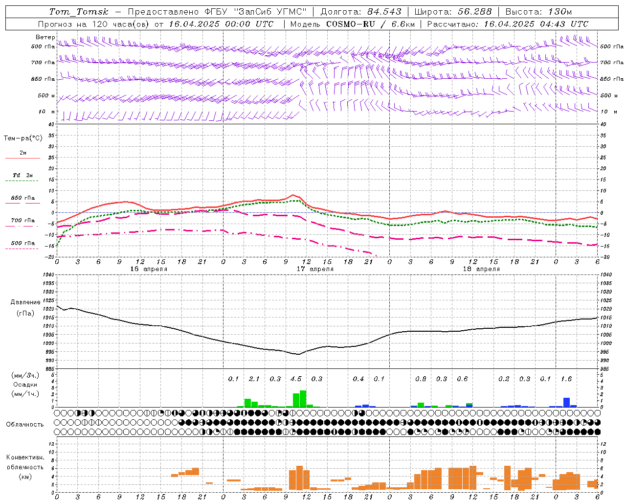Image resolution: width=626 pixels, height=501 pixels.
Task: Click the 16 апреля date label
Action: click(149, 269)
